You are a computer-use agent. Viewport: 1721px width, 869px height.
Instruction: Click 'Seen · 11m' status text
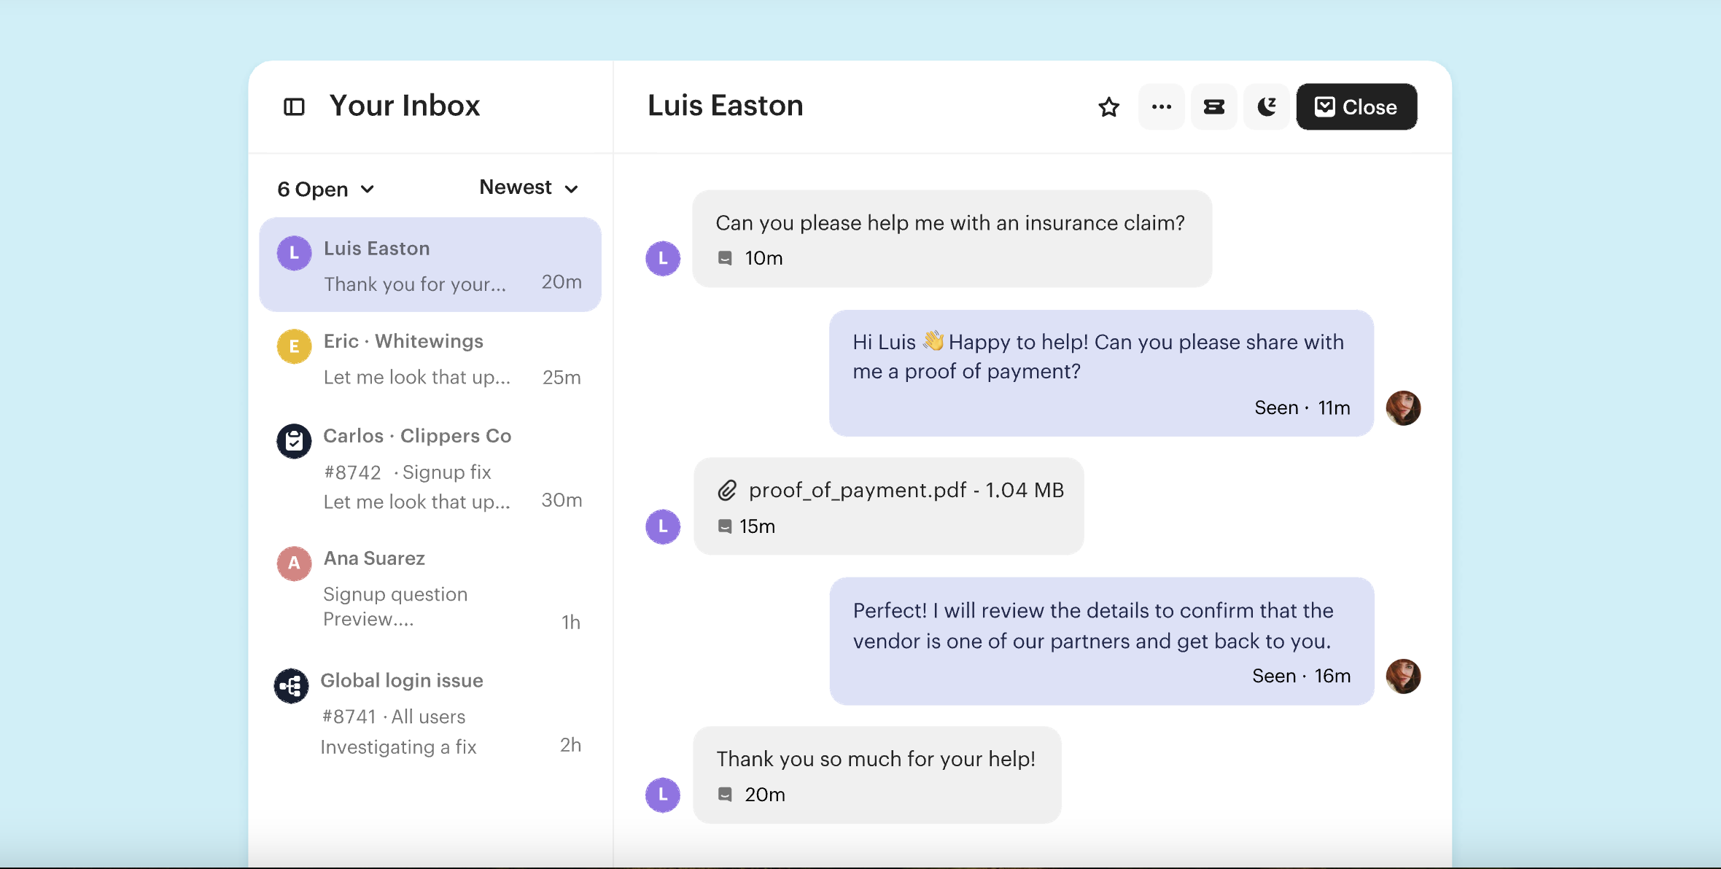(1302, 408)
